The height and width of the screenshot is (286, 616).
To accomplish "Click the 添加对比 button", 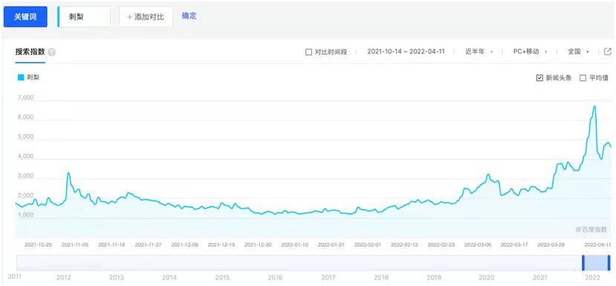I will tap(146, 17).
